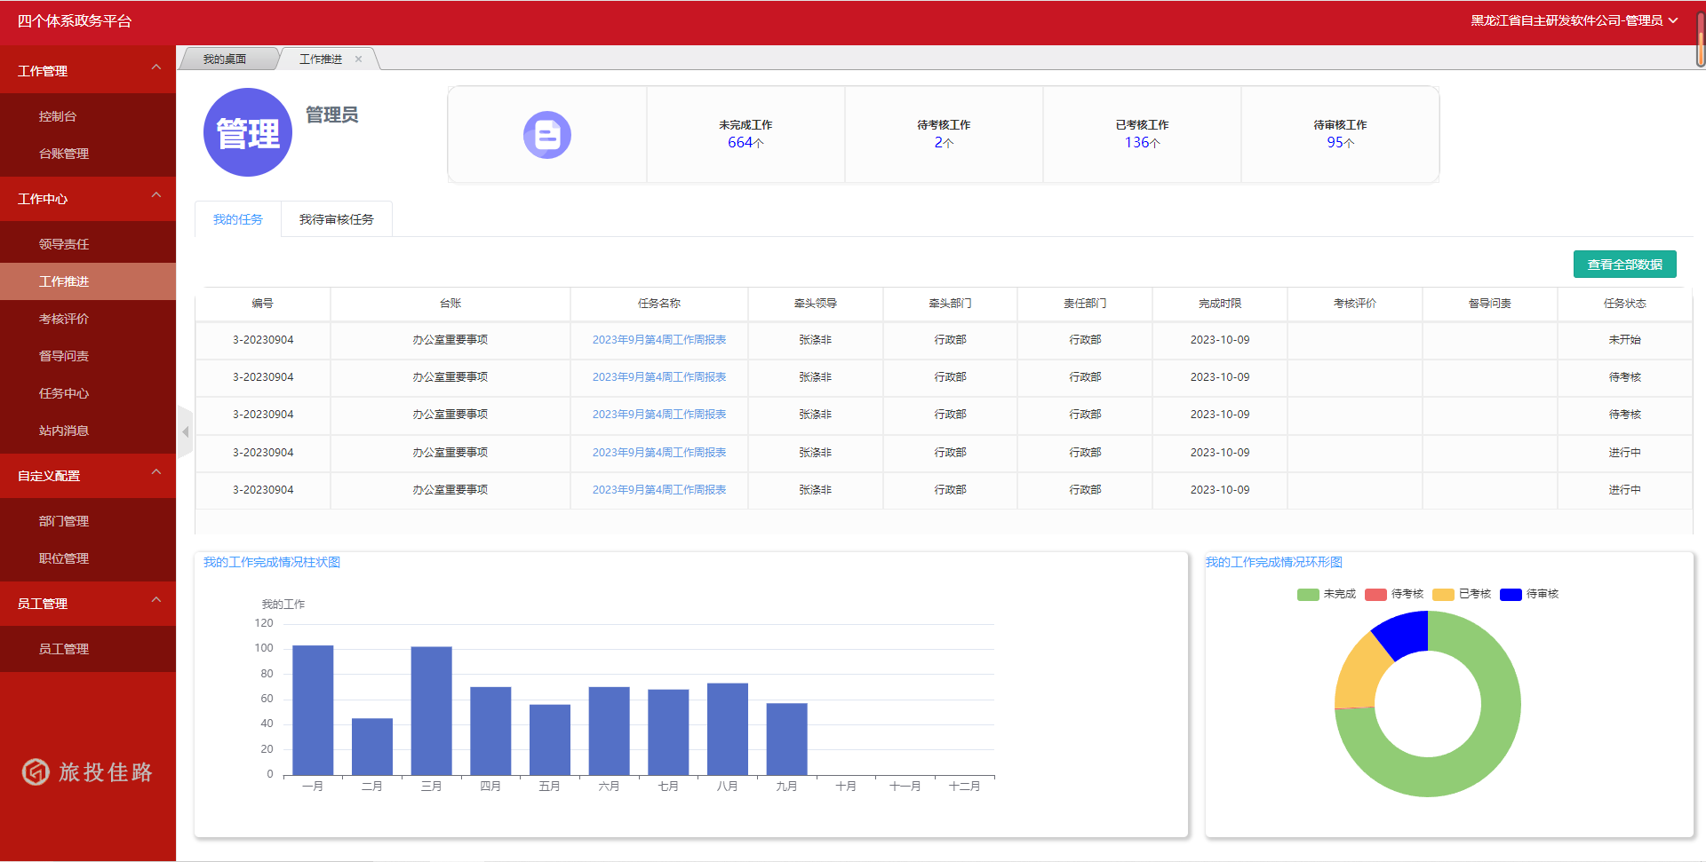Image resolution: width=1706 pixels, height=862 pixels.
Task: Click the 待审核工作 95个 stat
Action: (x=1340, y=134)
